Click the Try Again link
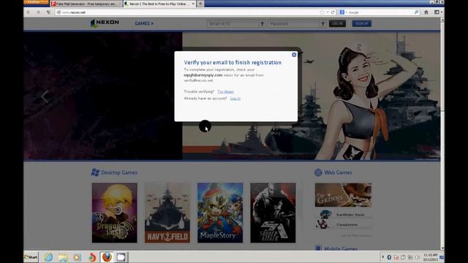The image size is (468, 263). coord(225,91)
